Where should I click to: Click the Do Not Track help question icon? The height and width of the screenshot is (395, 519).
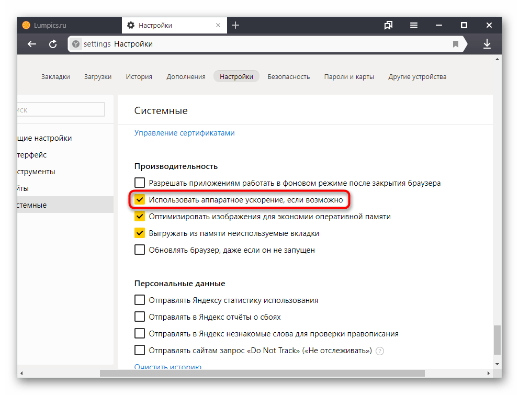(x=380, y=351)
